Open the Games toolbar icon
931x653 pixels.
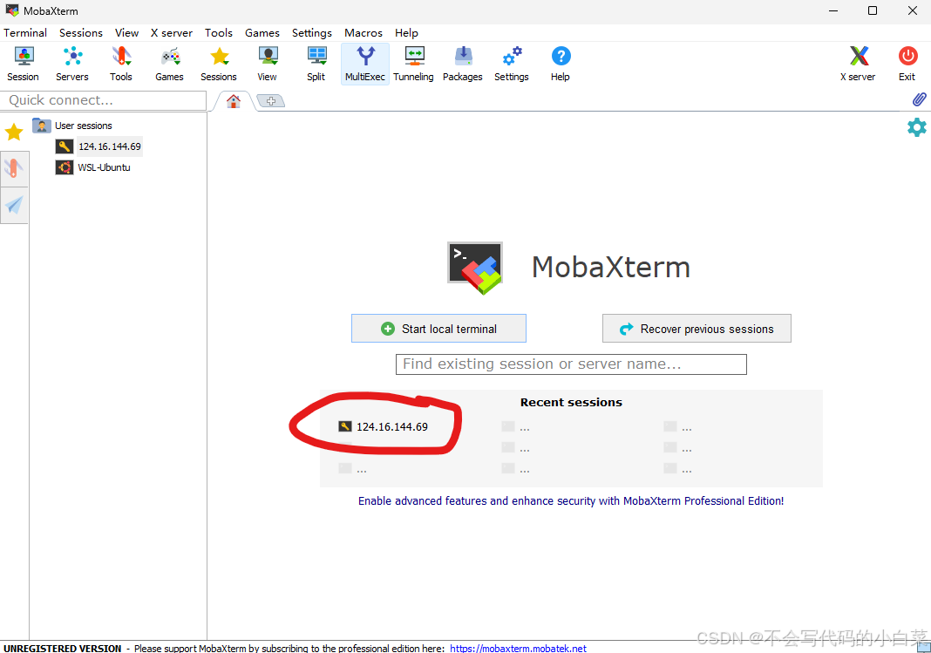[x=169, y=64]
